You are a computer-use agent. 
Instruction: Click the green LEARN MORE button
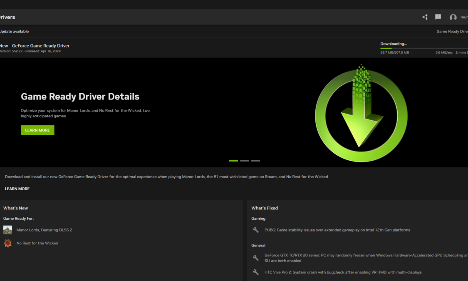[37, 130]
